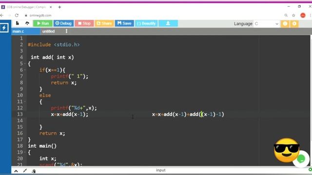Reload the page with refresh icon

[x=17, y=15]
